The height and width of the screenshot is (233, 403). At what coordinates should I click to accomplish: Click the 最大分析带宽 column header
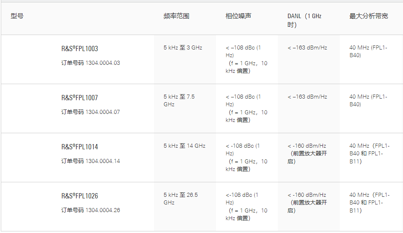tap(368, 16)
